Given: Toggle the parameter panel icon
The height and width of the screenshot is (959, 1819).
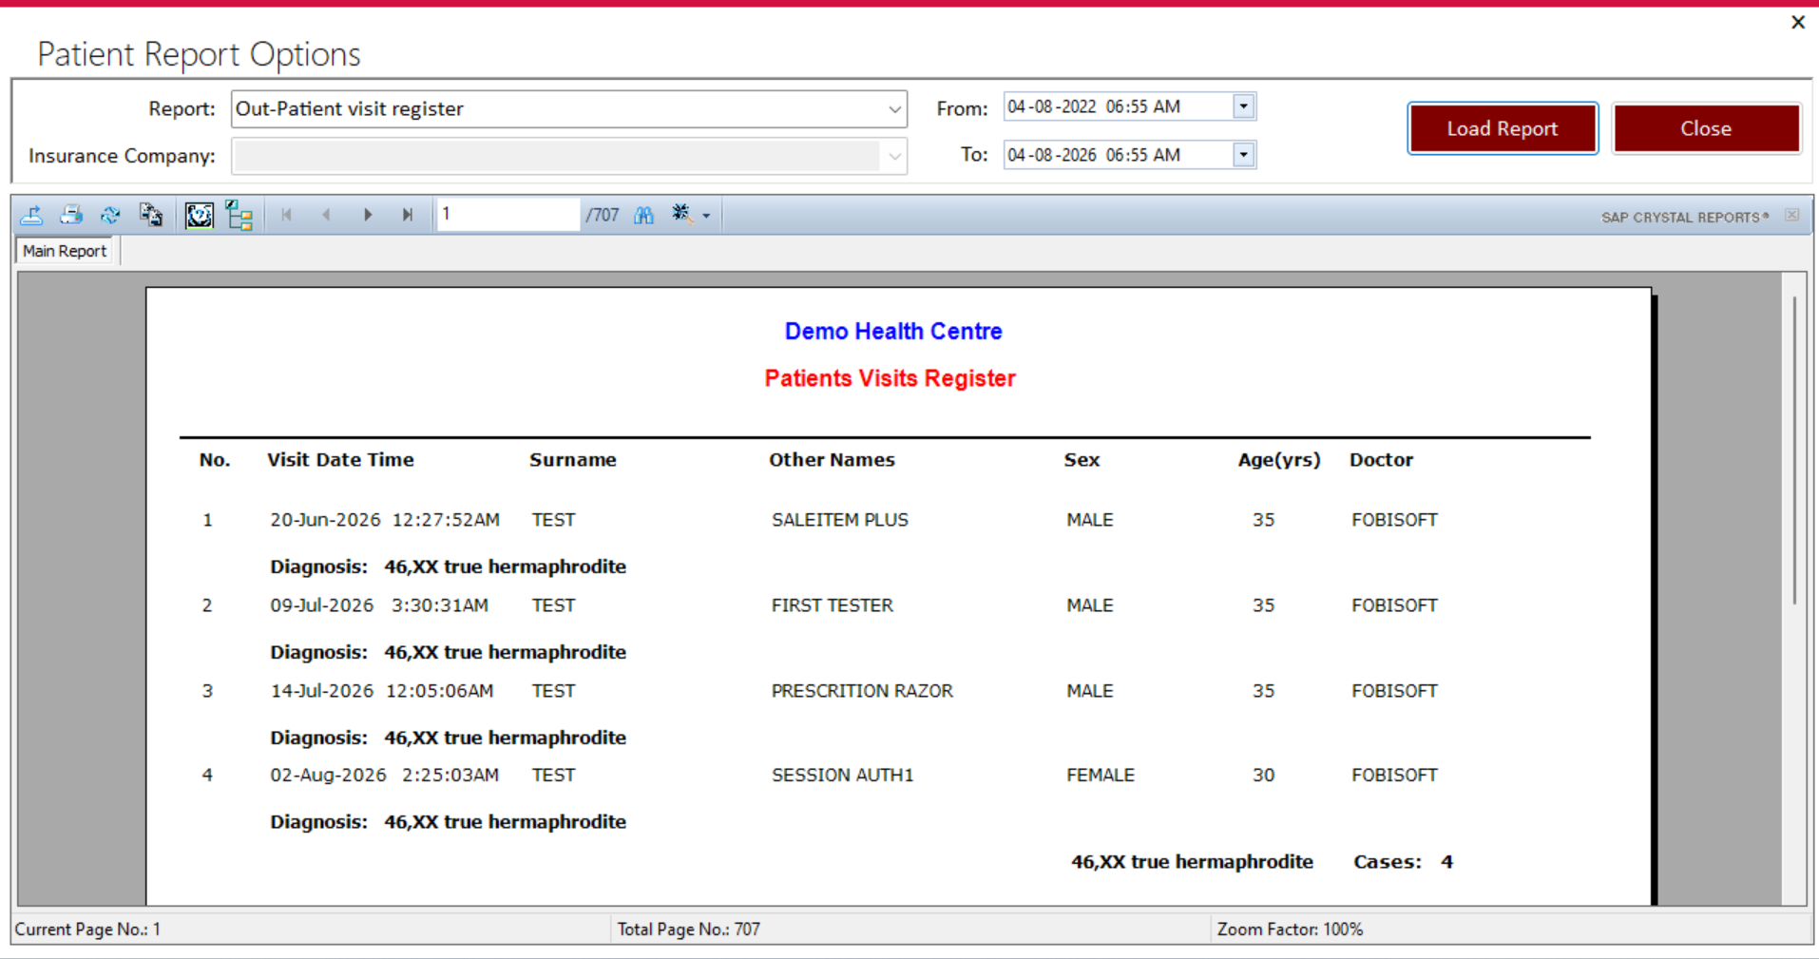Looking at the screenshot, I should coord(200,216).
